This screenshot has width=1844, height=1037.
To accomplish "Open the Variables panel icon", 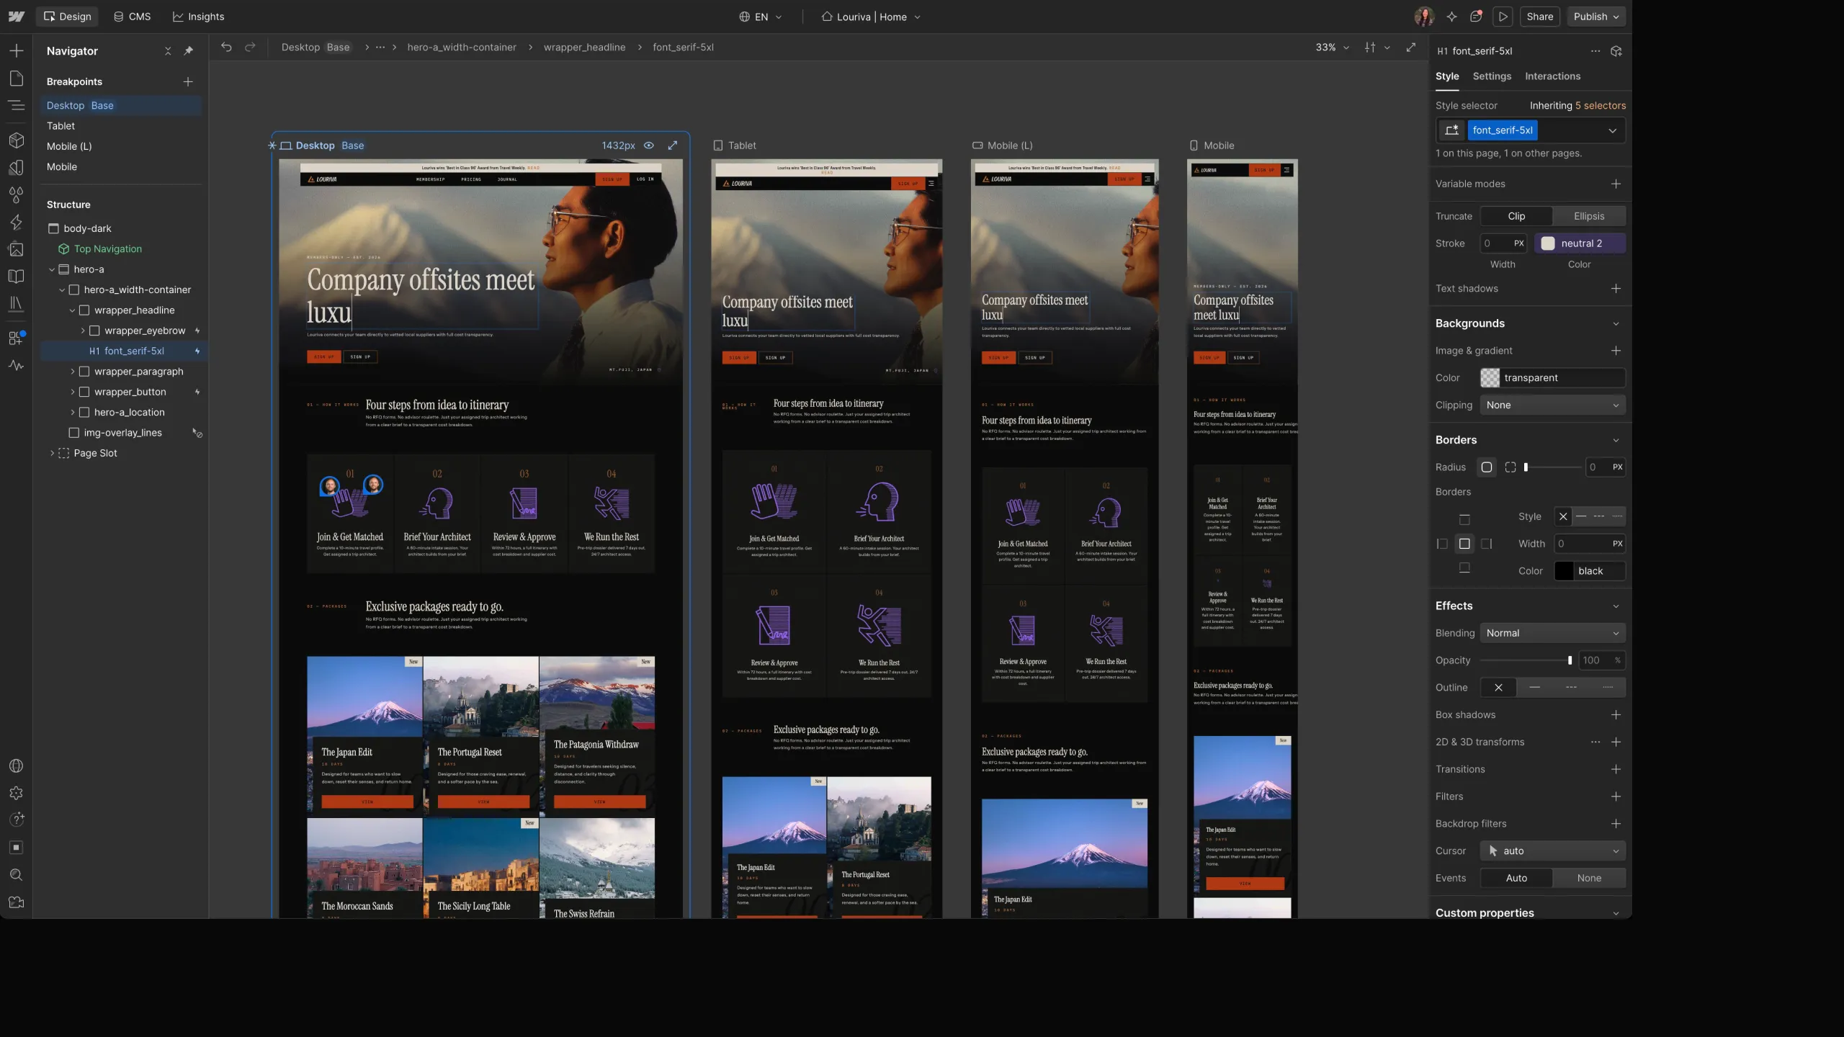I will pos(16,167).
